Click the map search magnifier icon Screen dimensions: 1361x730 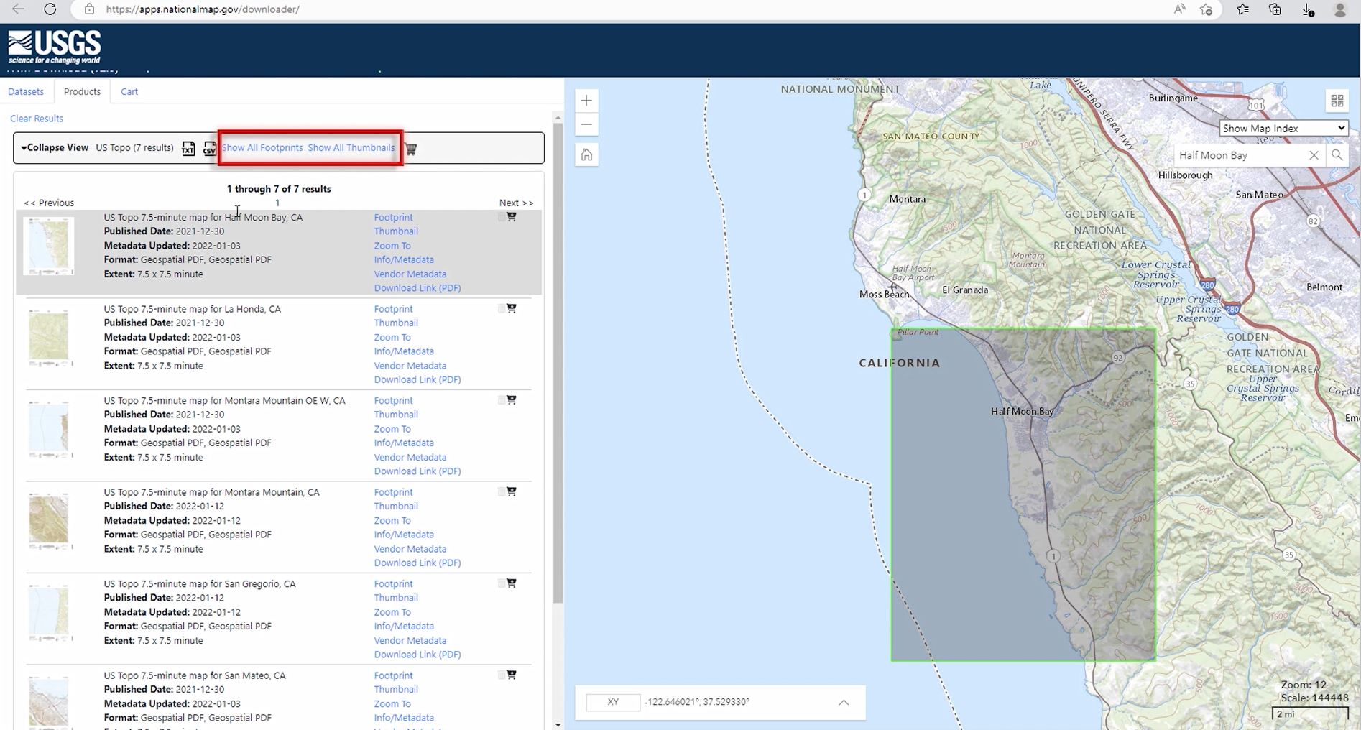pyautogui.click(x=1337, y=155)
